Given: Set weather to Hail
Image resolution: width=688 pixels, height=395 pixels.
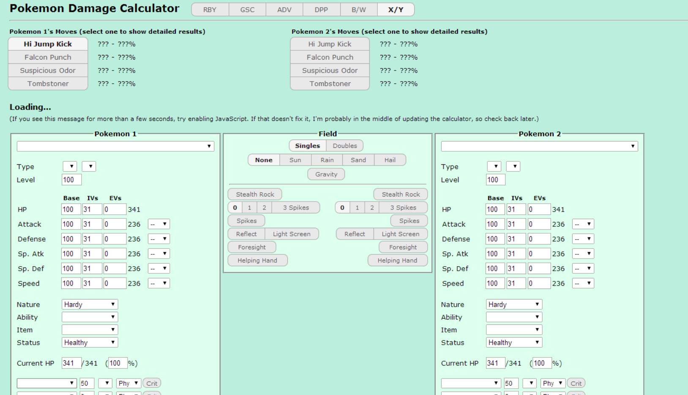Looking at the screenshot, I should (x=390, y=160).
